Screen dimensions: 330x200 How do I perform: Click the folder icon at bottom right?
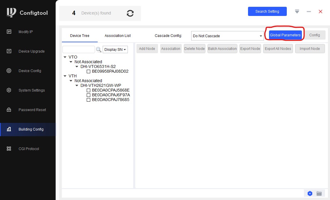pyautogui.click(x=319, y=194)
